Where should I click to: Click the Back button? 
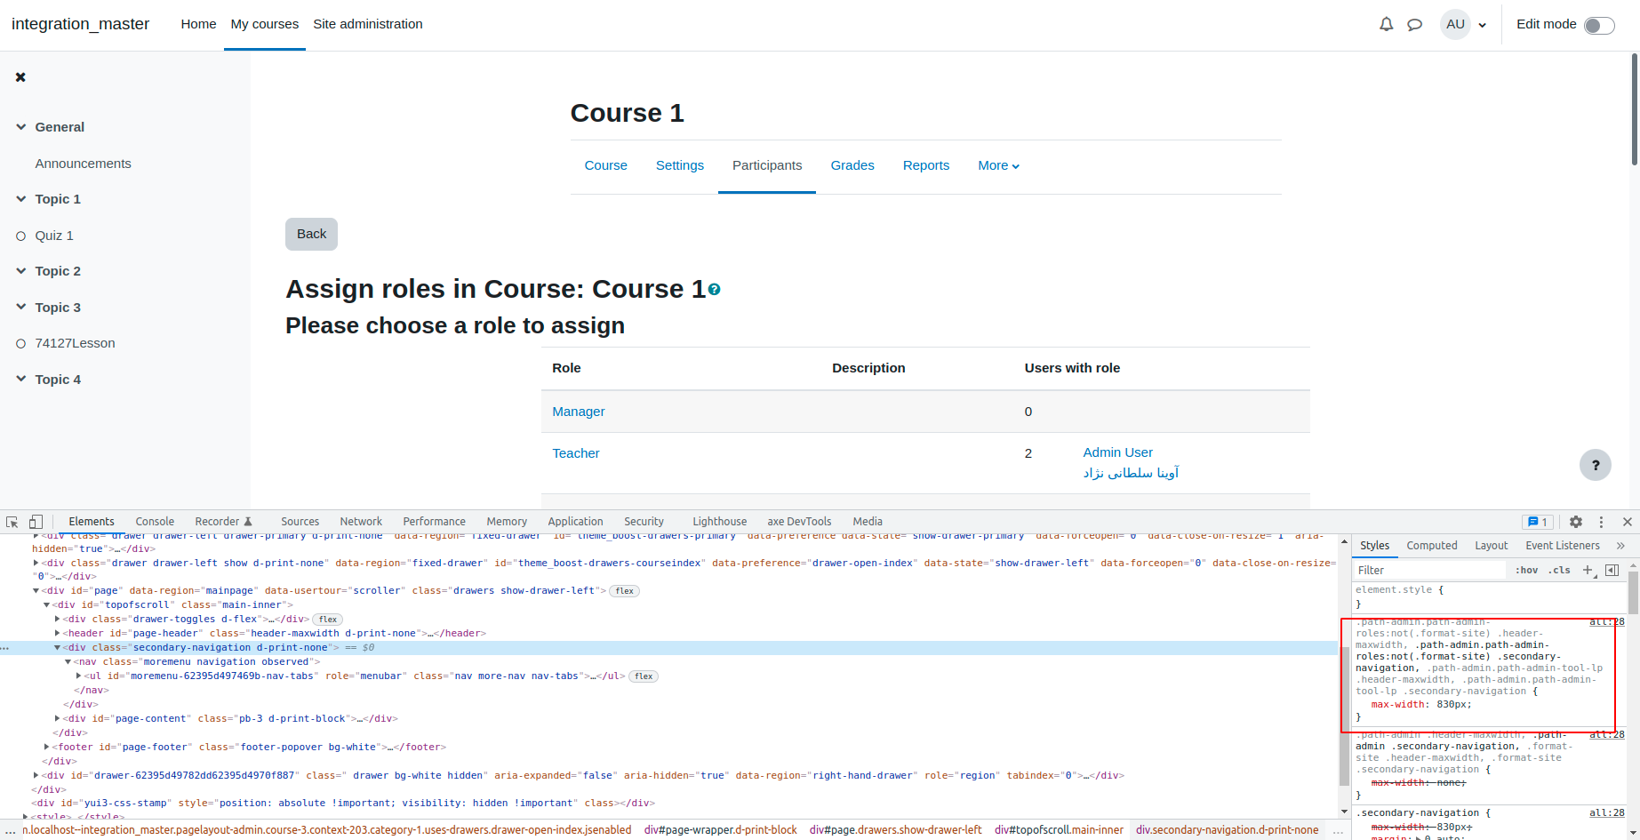click(311, 234)
